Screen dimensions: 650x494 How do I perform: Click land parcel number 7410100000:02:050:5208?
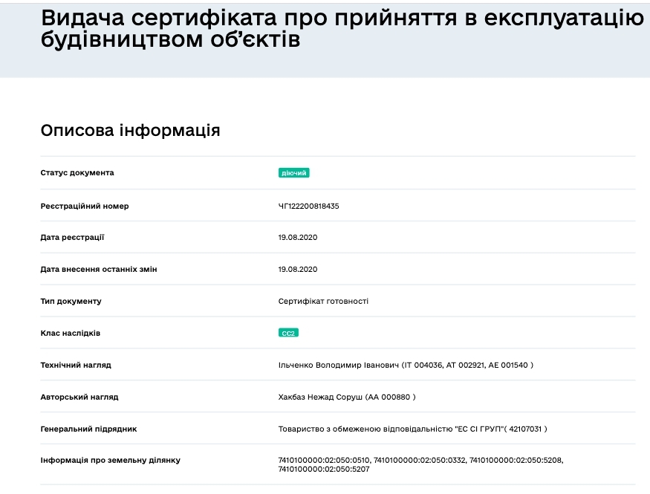coord(516,460)
